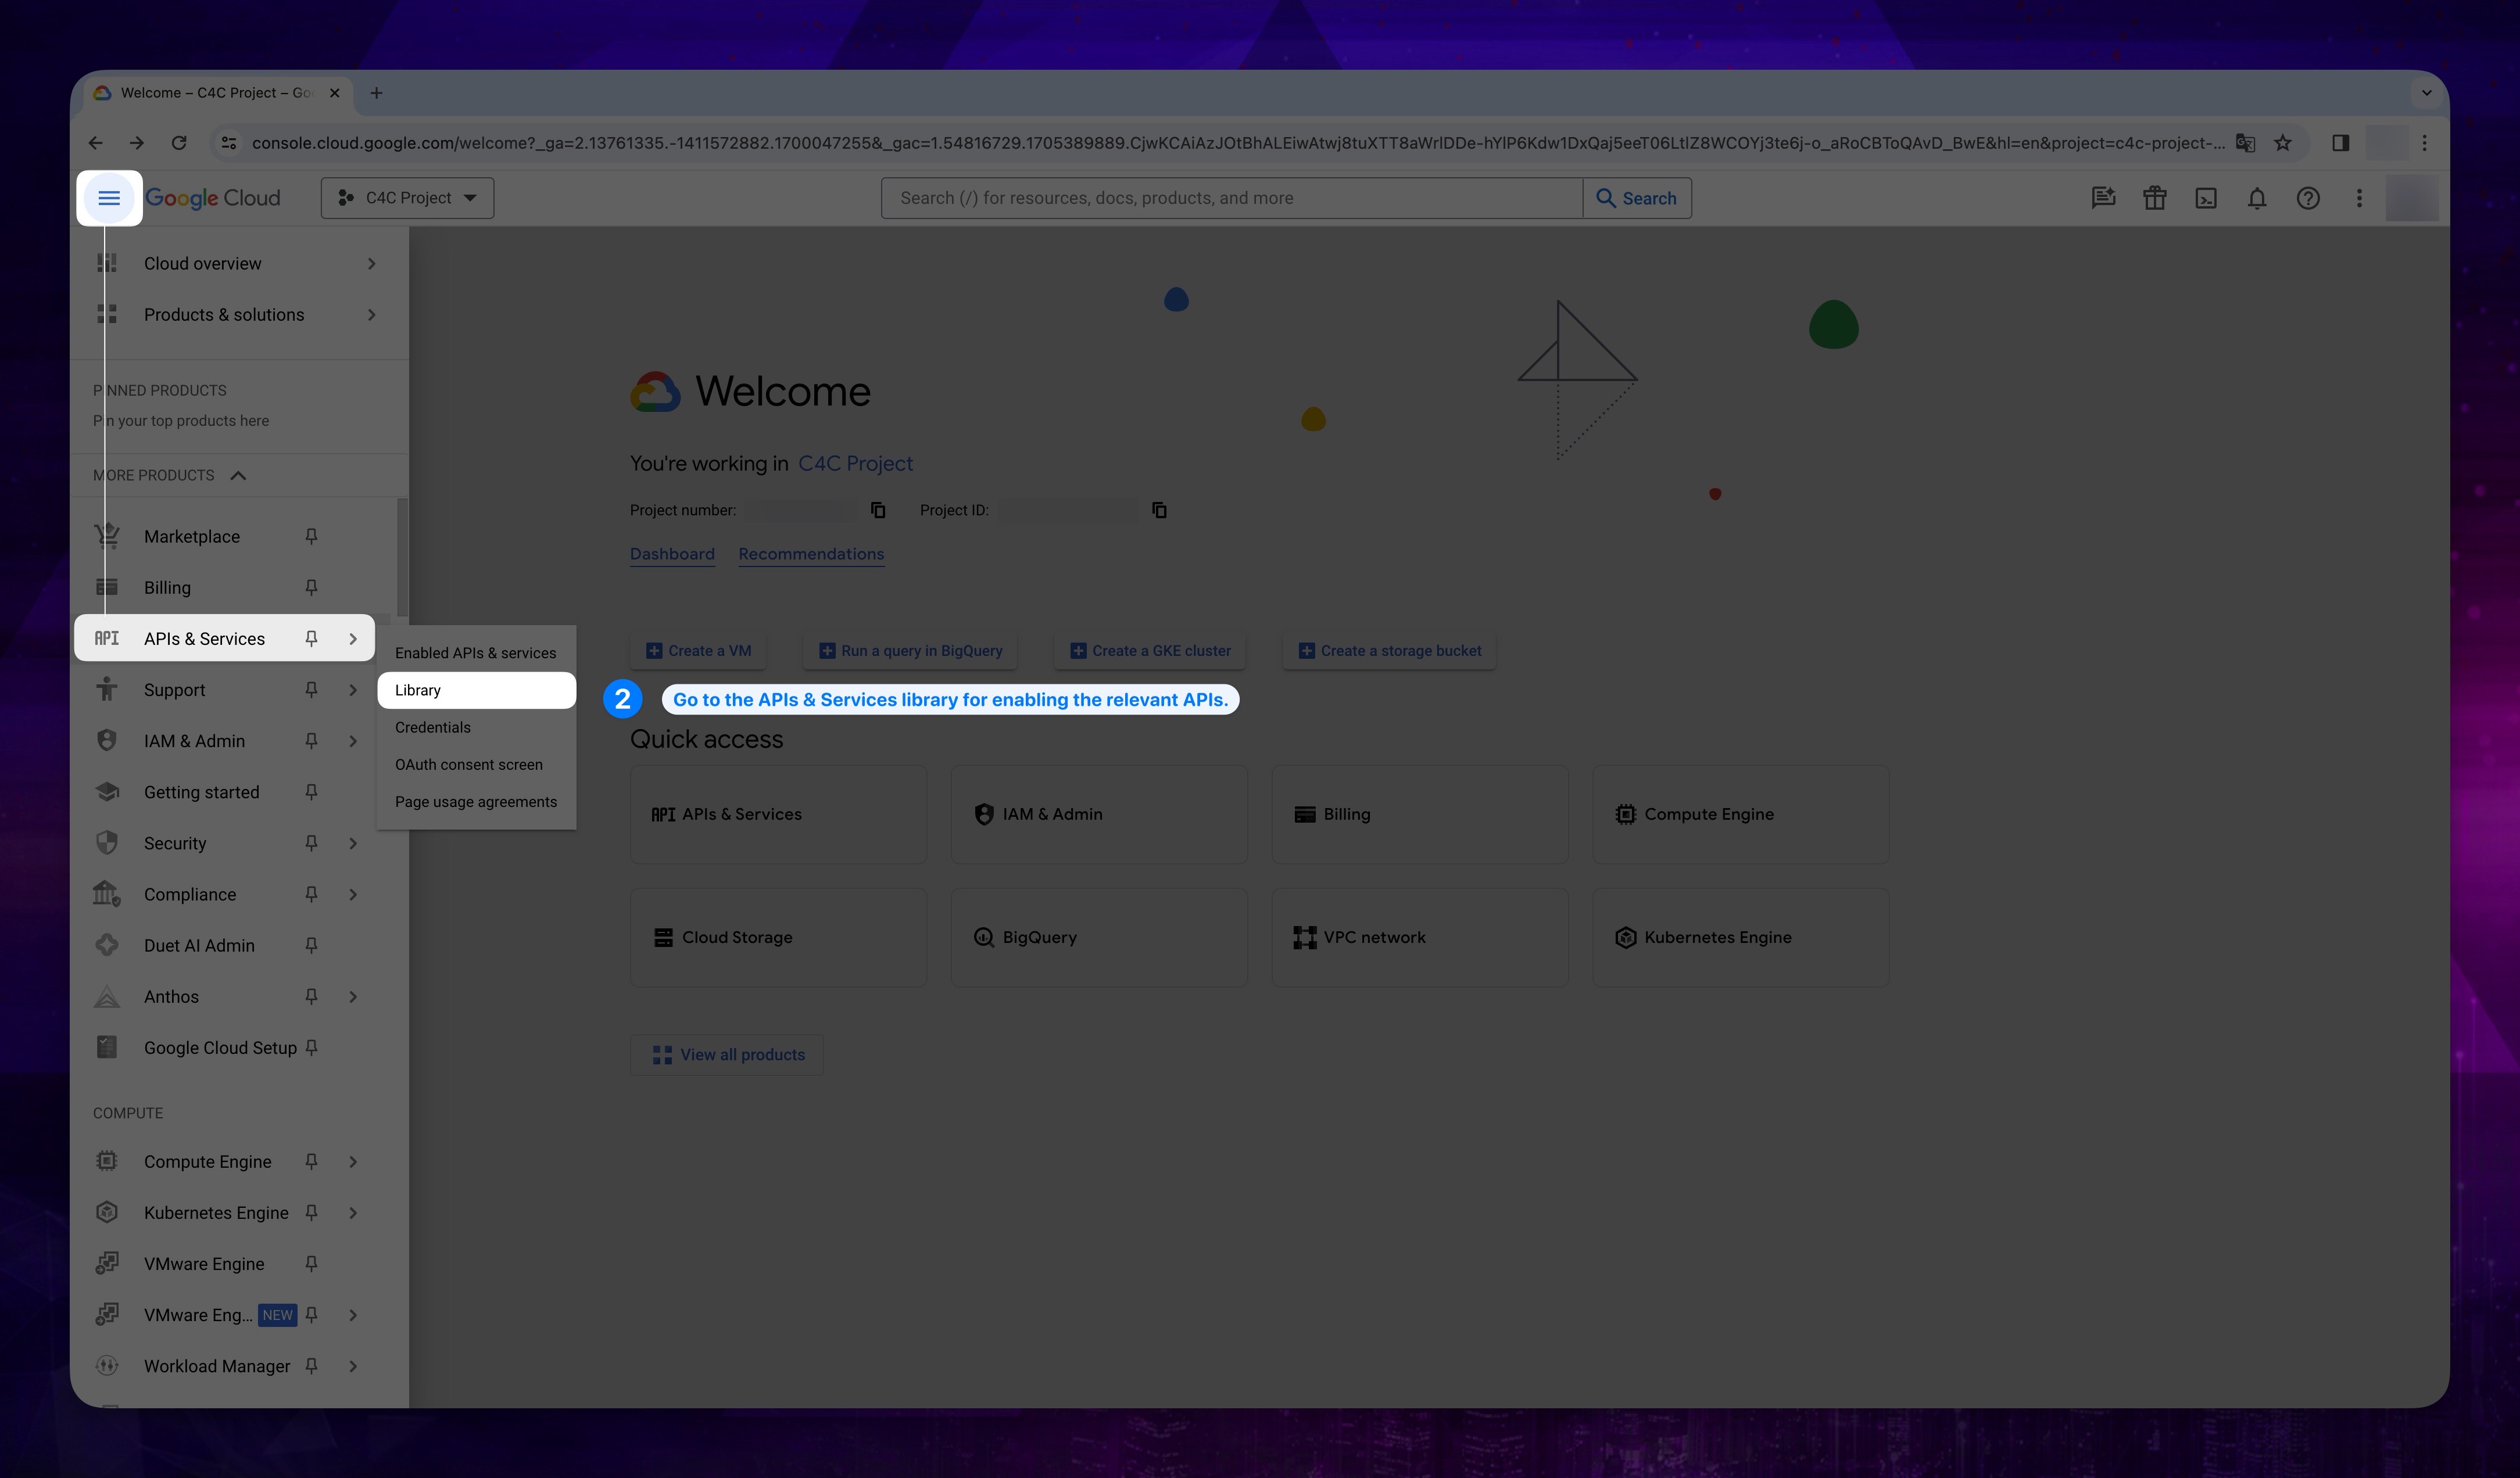Image resolution: width=2520 pixels, height=1478 pixels.
Task: Open the Dashboard link
Action: tap(672, 554)
